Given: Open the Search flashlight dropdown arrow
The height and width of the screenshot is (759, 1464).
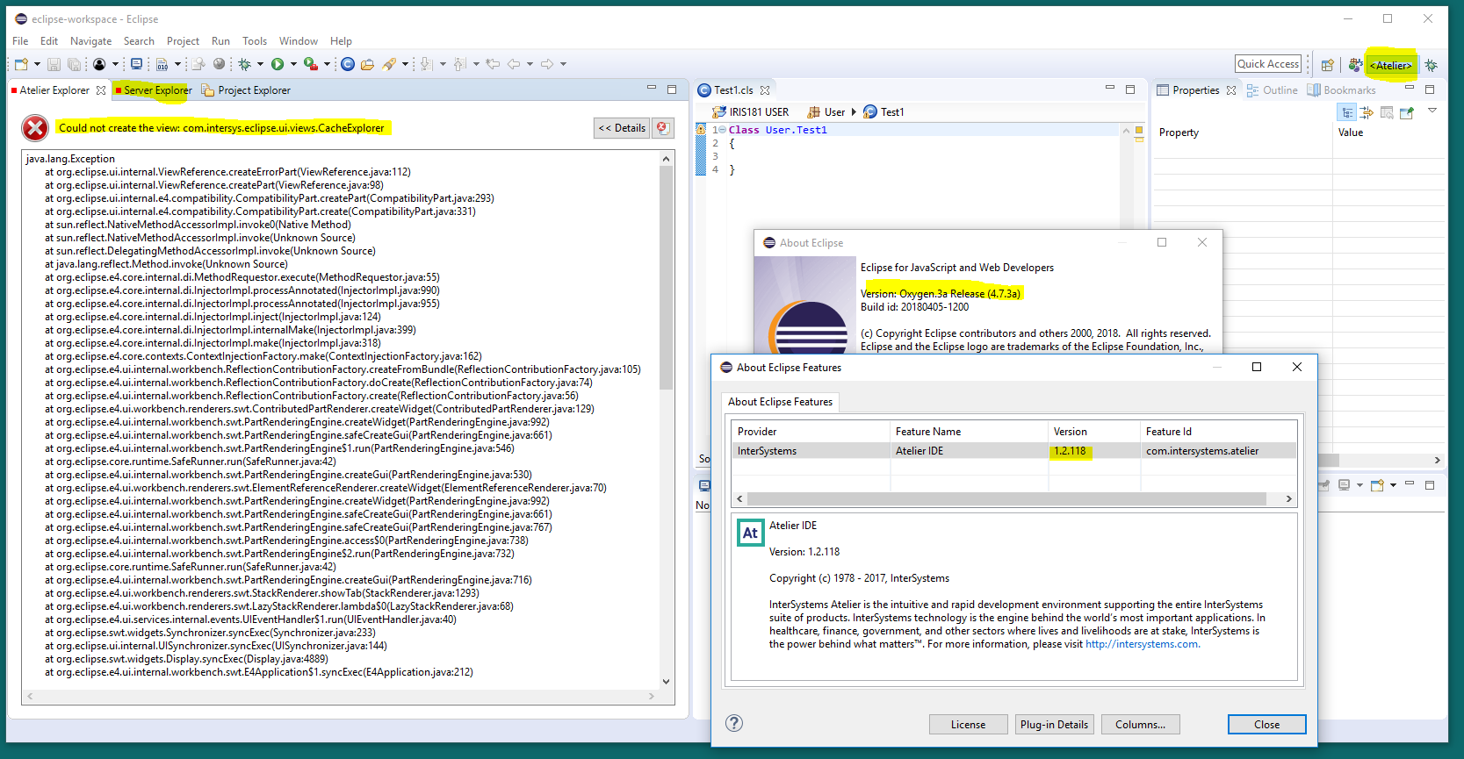Looking at the screenshot, I should [405, 64].
